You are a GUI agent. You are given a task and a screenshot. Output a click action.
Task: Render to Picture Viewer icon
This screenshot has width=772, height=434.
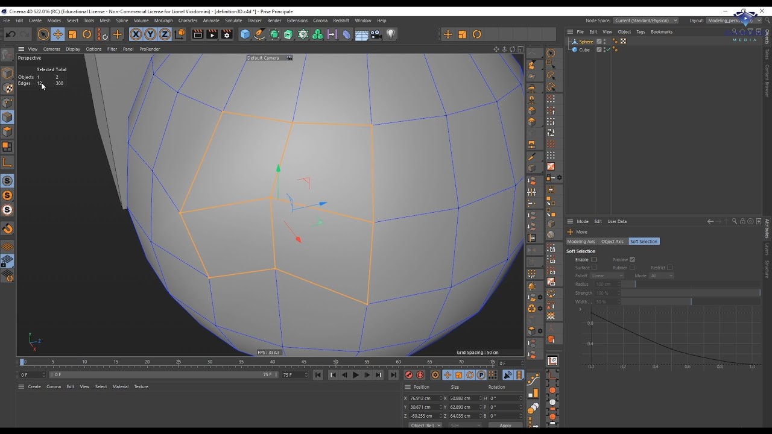pos(212,34)
